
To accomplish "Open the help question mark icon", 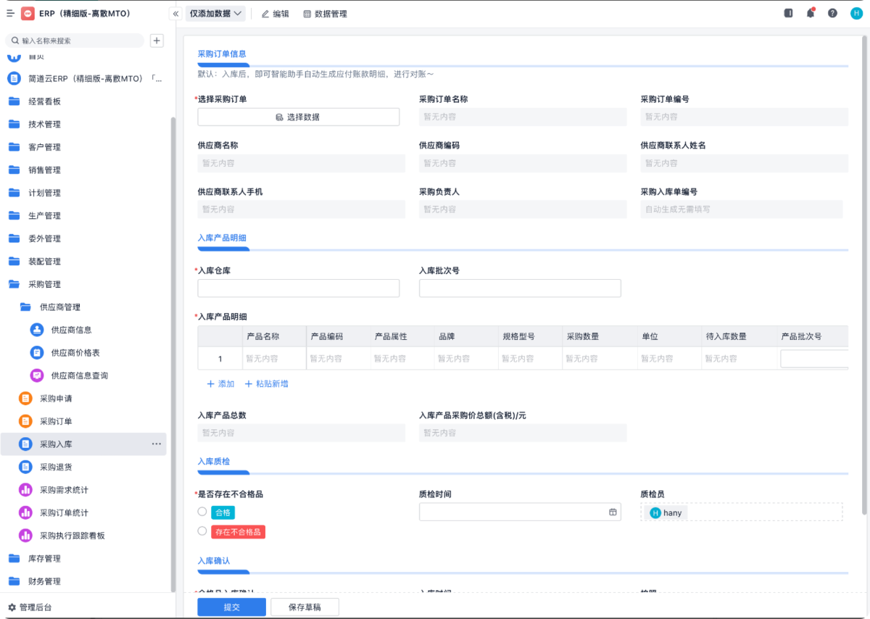I will [x=832, y=13].
